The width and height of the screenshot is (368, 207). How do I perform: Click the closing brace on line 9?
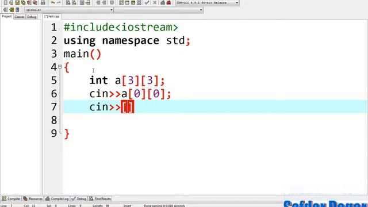coord(67,134)
